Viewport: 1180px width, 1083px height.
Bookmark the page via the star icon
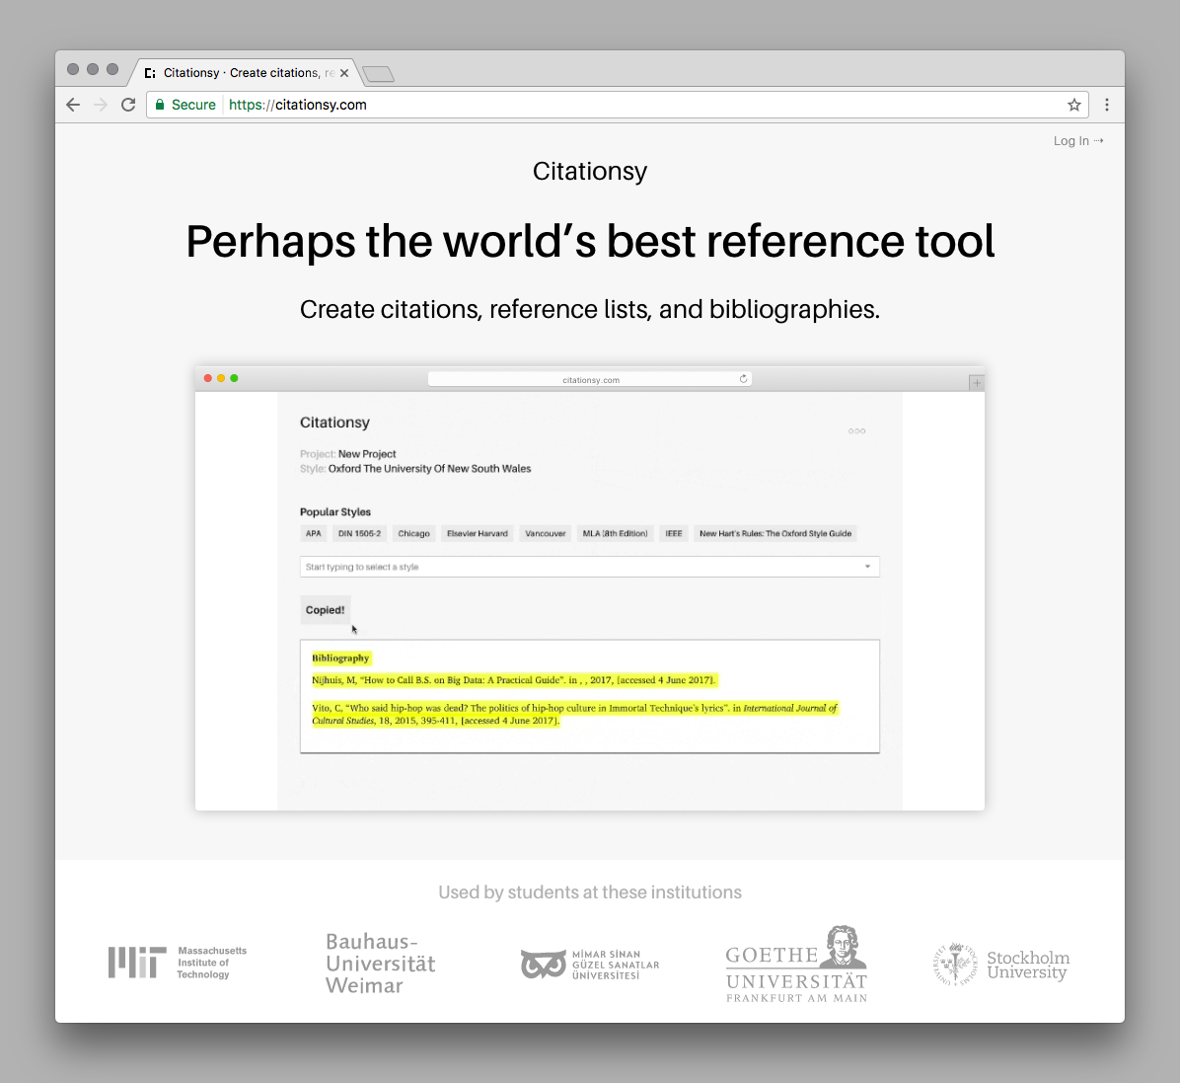[1073, 104]
